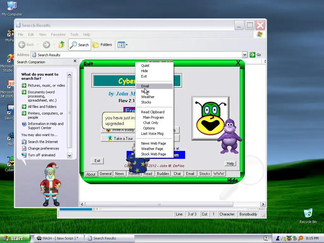Select Stocks from the context menu
Screen dimensions: 324x243
pyautogui.click(x=154, y=102)
